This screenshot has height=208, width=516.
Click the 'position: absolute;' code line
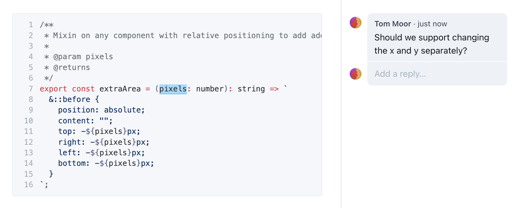tap(101, 110)
